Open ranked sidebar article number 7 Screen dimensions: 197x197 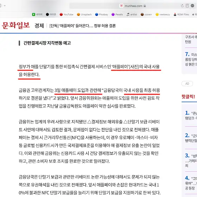191,59
